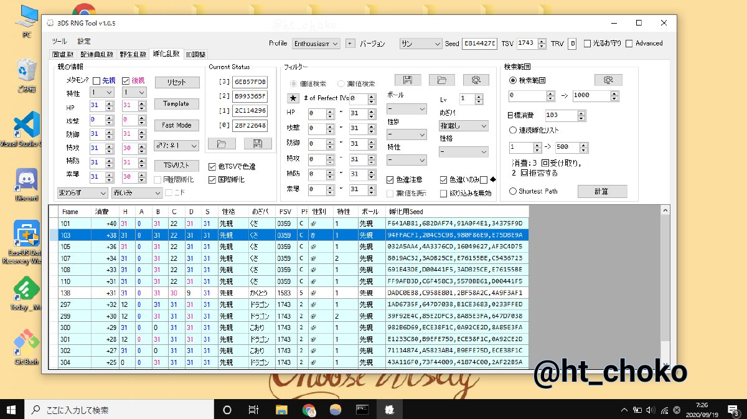The image size is (747, 419).
Task: Click the filter save floppy icon
Action: [408, 80]
